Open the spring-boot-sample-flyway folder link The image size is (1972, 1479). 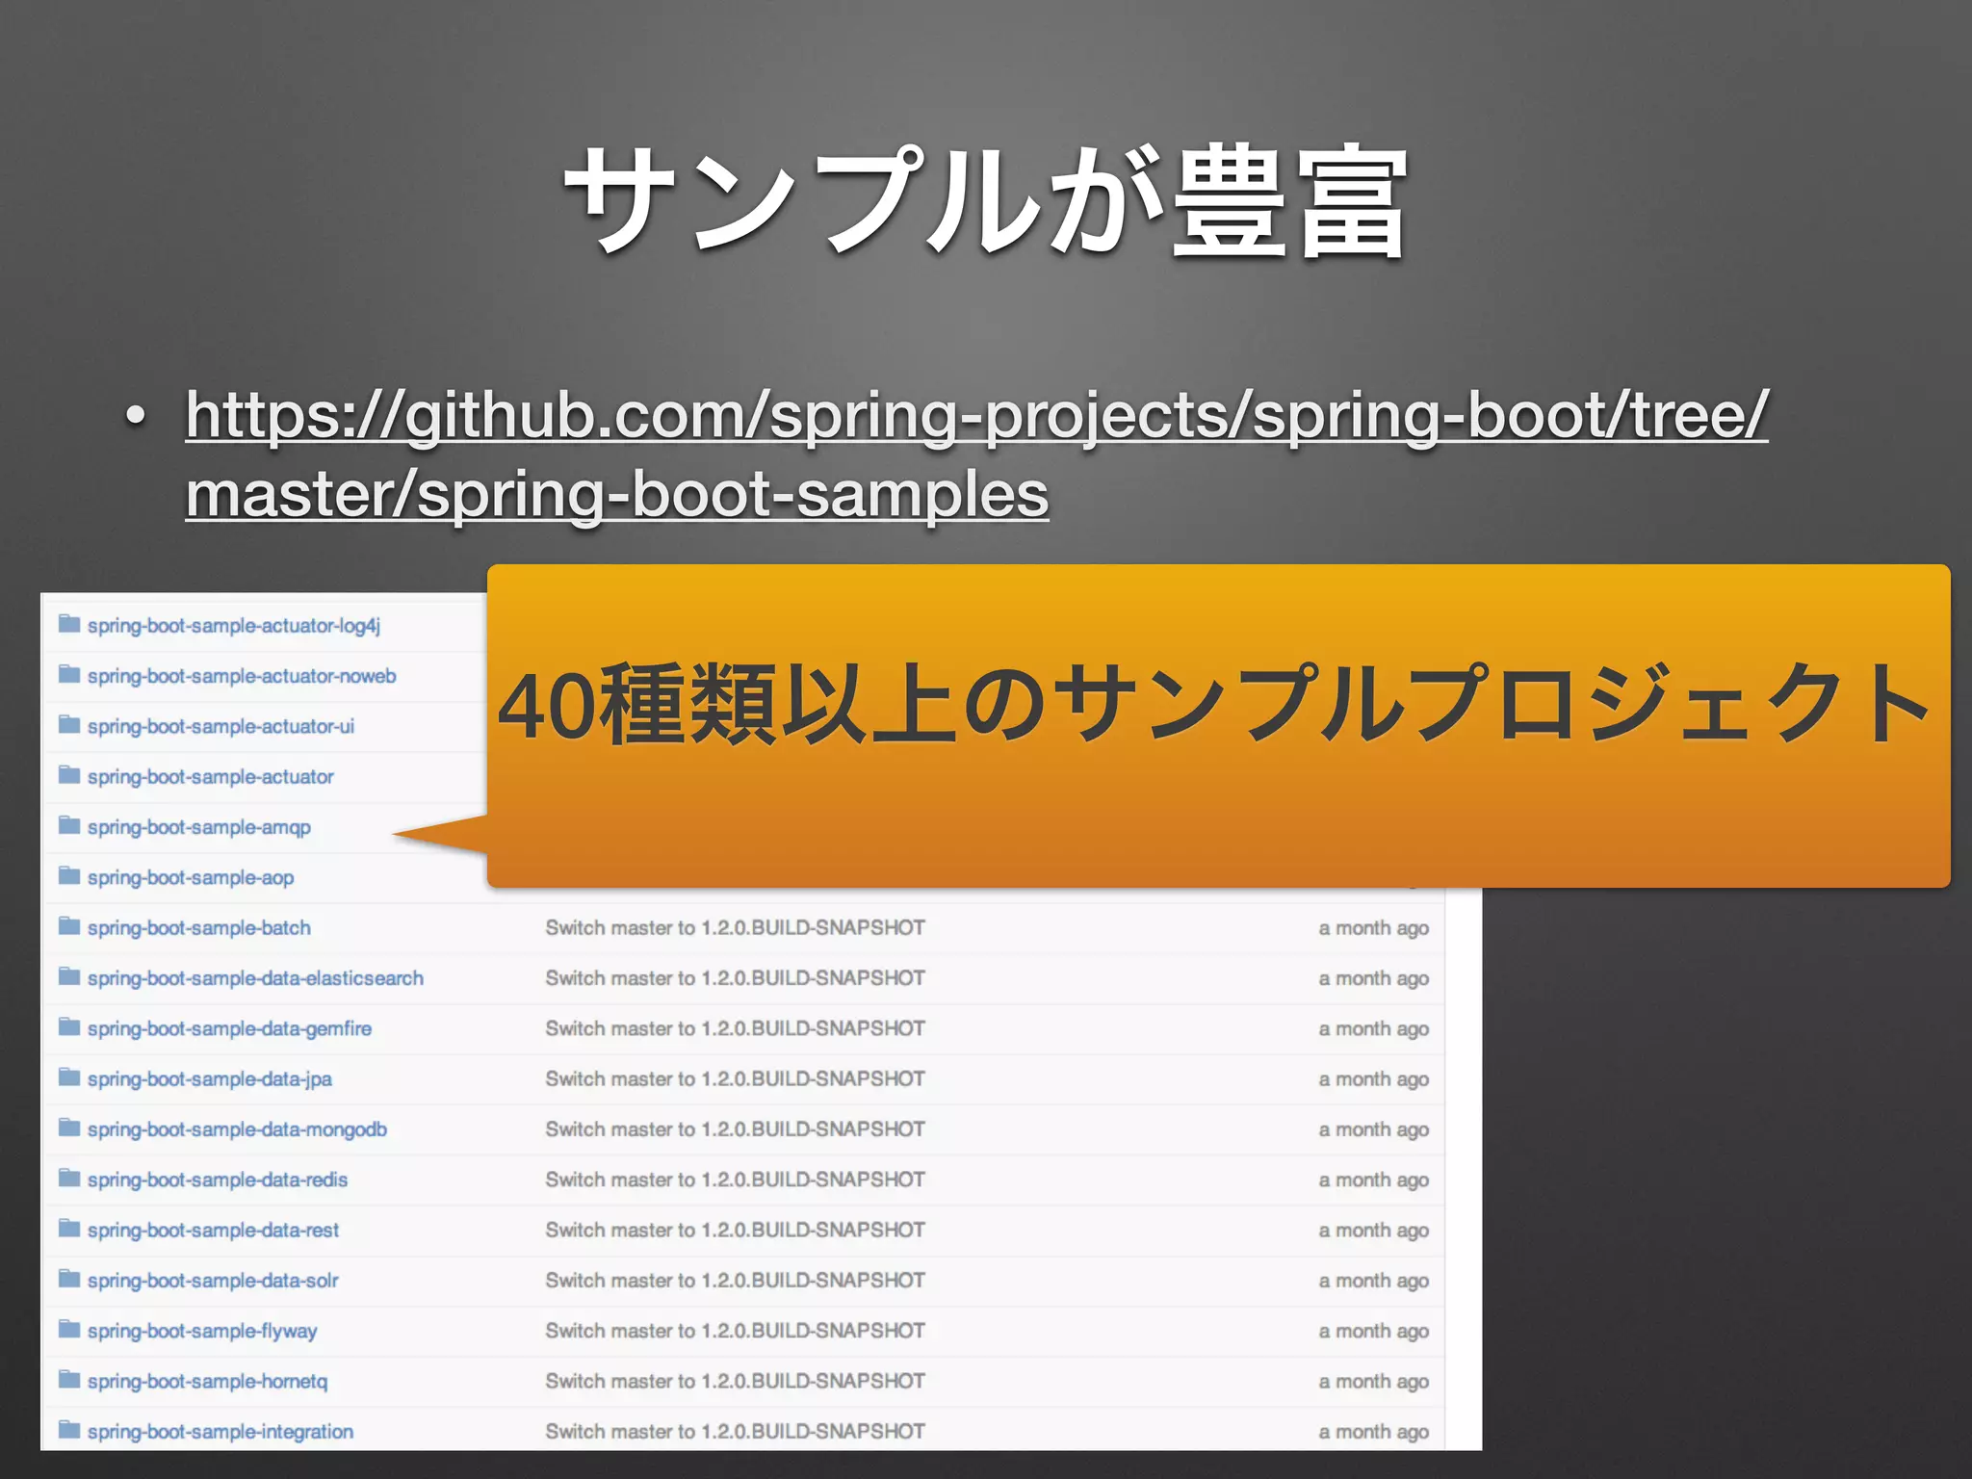pos(202,1331)
